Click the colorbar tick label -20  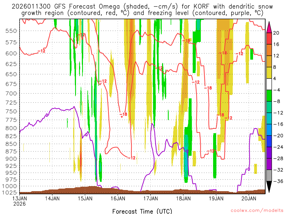[278, 136]
